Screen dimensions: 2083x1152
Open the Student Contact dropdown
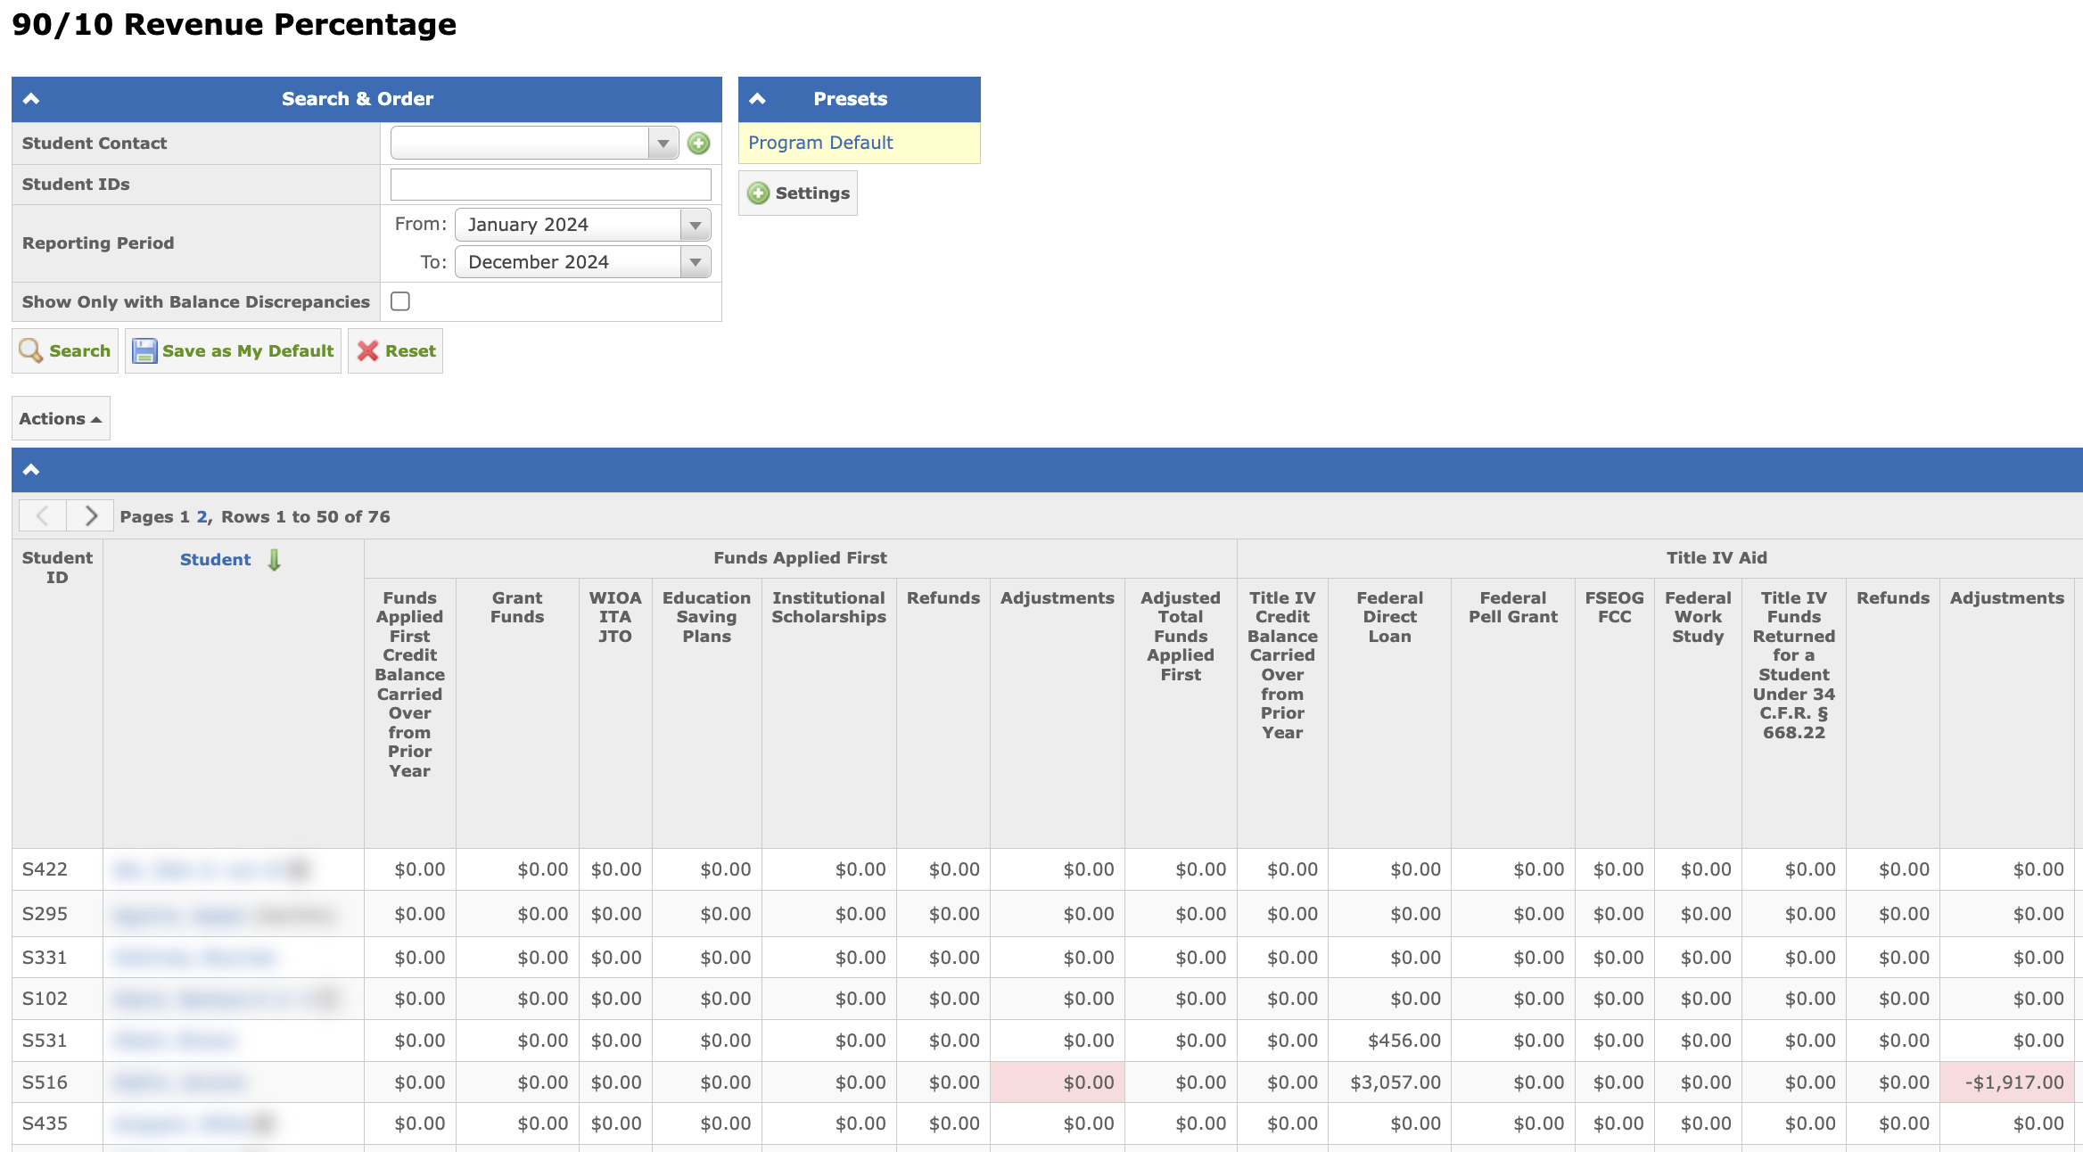[x=663, y=143]
